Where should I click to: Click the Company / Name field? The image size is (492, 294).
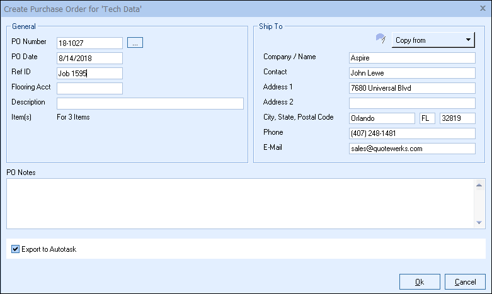coord(411,58)
